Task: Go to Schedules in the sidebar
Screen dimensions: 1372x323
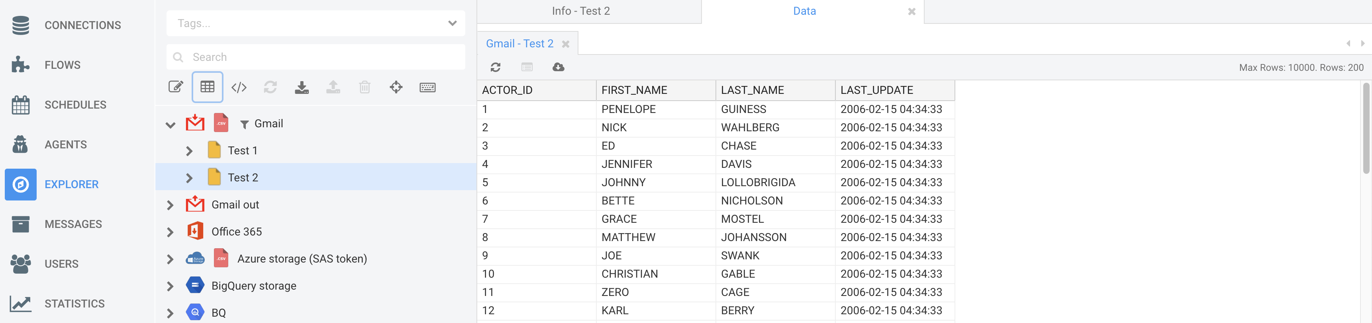Action: click(x=75, y=105)
